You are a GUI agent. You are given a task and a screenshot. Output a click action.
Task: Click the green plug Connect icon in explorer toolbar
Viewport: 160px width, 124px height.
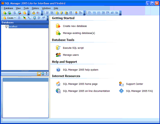pos(24,18)
